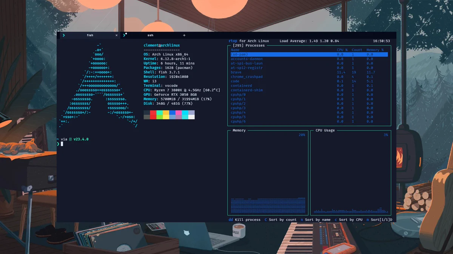Click the Sort by count hint
453x254 pixels.
tap(280, 220)
